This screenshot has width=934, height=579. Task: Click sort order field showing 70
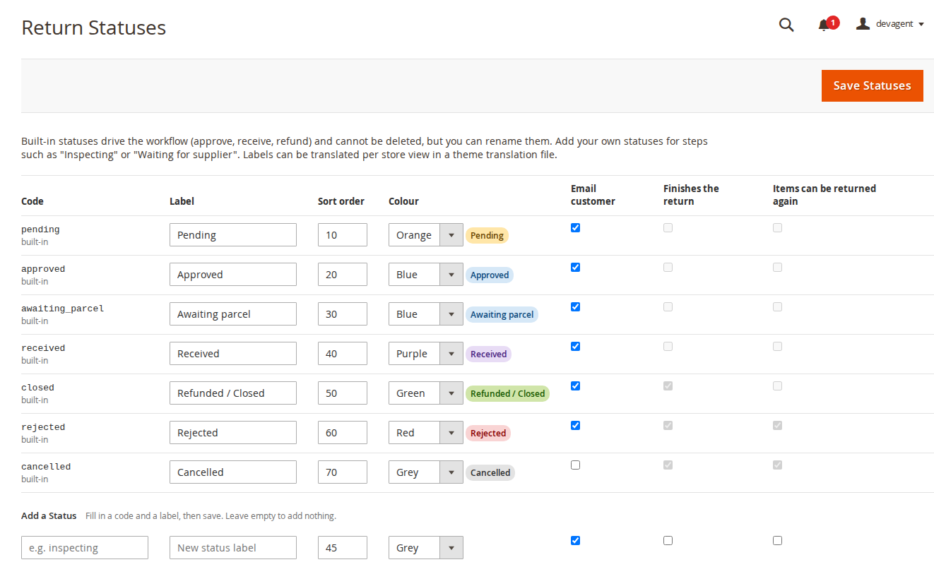point(343,472)
